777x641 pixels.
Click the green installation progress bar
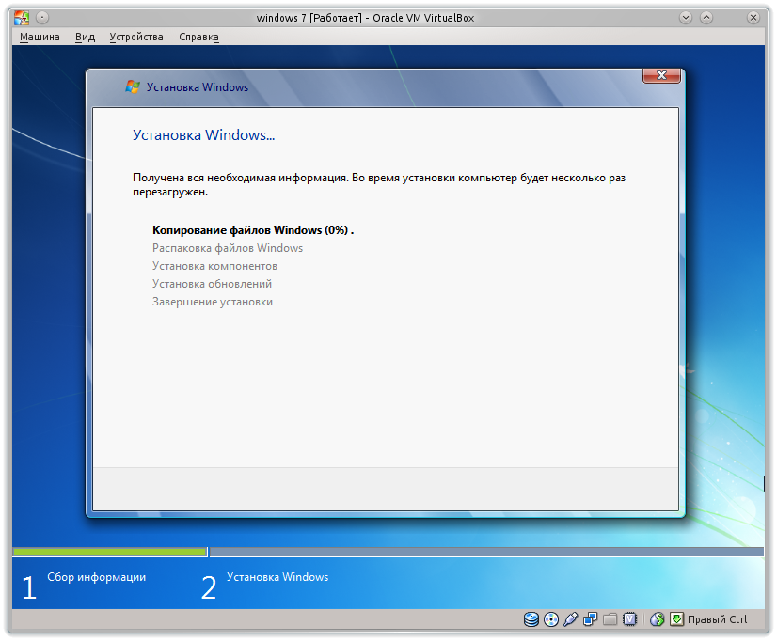(x=108, y=552)
